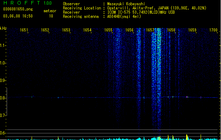This screenshot has height=140, width=221.
Task: Click the 1656 time marker
Action: tap(129, 30)
